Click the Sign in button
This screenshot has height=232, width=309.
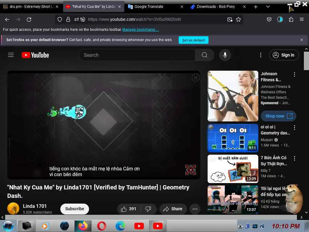[x=284, y=55]
